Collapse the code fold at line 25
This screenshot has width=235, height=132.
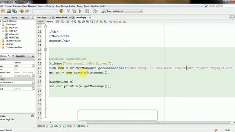[46, 49]
